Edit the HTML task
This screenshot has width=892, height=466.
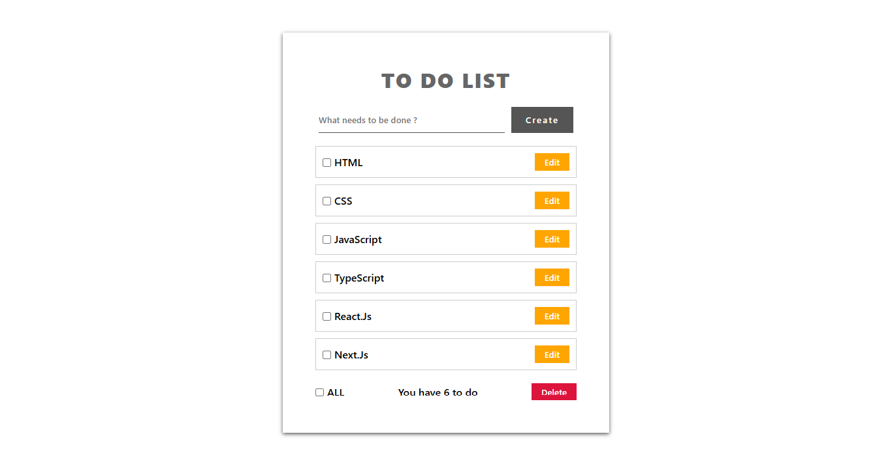click(552, 162)
